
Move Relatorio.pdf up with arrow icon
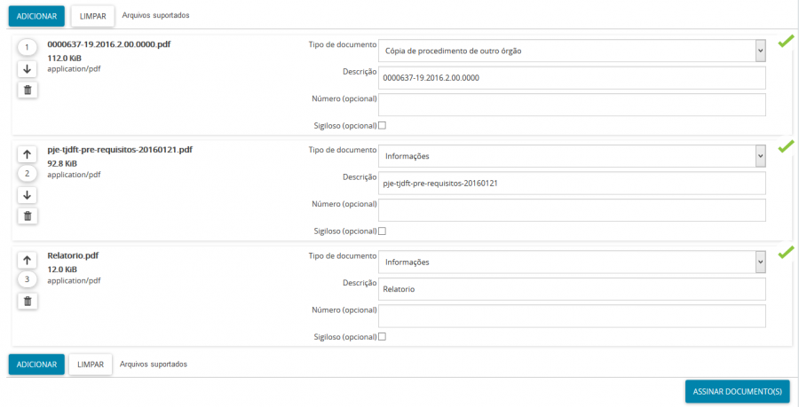[x=28, y=260]
